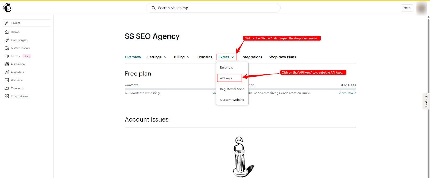Viewport: 430px width, 178px height.
Task: Open the Create button
Action: coord(27,23)
